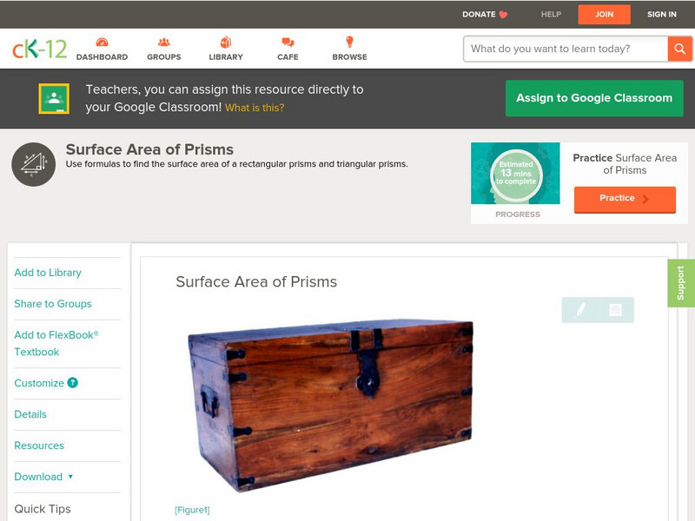The image size is (695, 521).
Task: Open the Library icon in navigation
Action: pos(226,43)
